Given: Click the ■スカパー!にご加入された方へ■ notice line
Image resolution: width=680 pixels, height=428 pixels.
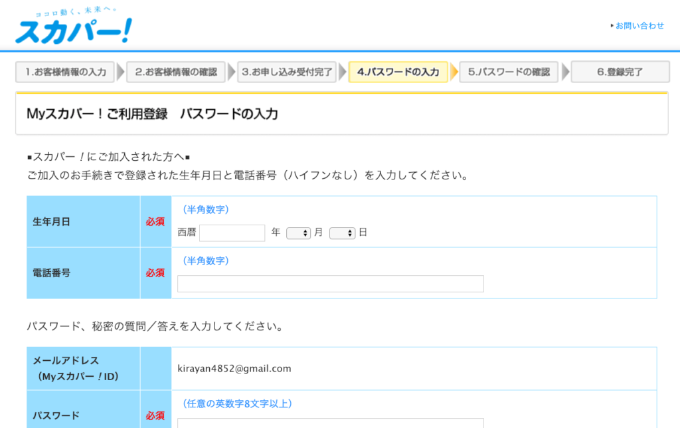Looking at the screenshot, I should pyautogui.click(x=108, y=157).
